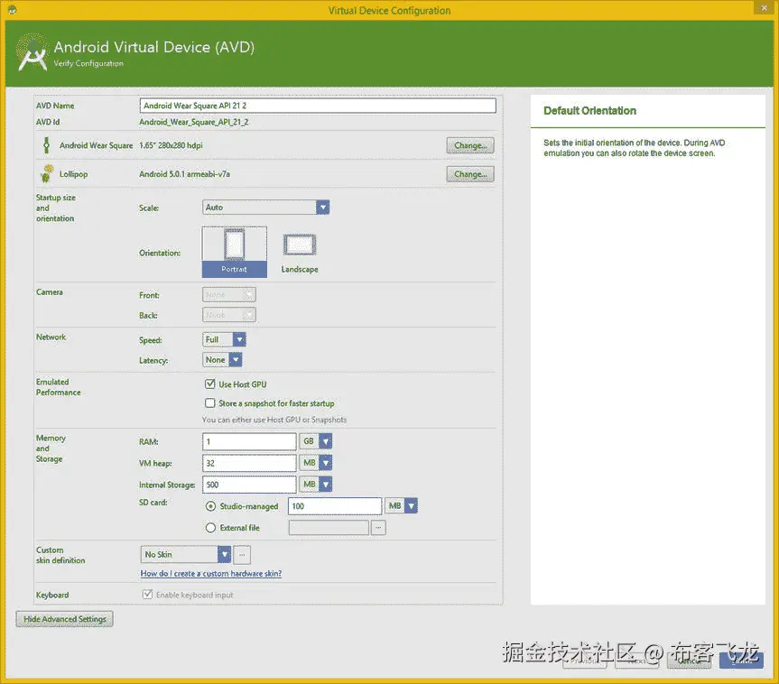Click the RAM value field
Screen dimensions: 779x684
click(x=249, y=441)
